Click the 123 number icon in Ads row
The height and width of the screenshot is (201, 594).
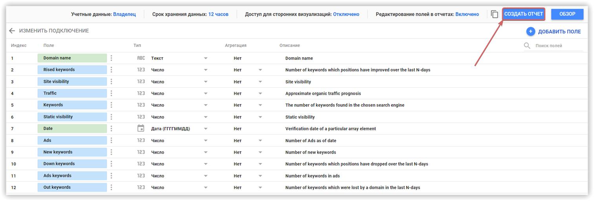[x=141, y=140]
